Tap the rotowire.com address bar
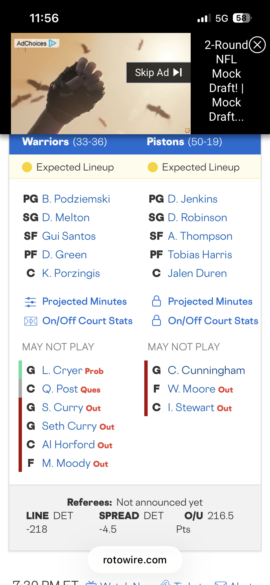Screen dimensions: 270x585 [135, 560]
